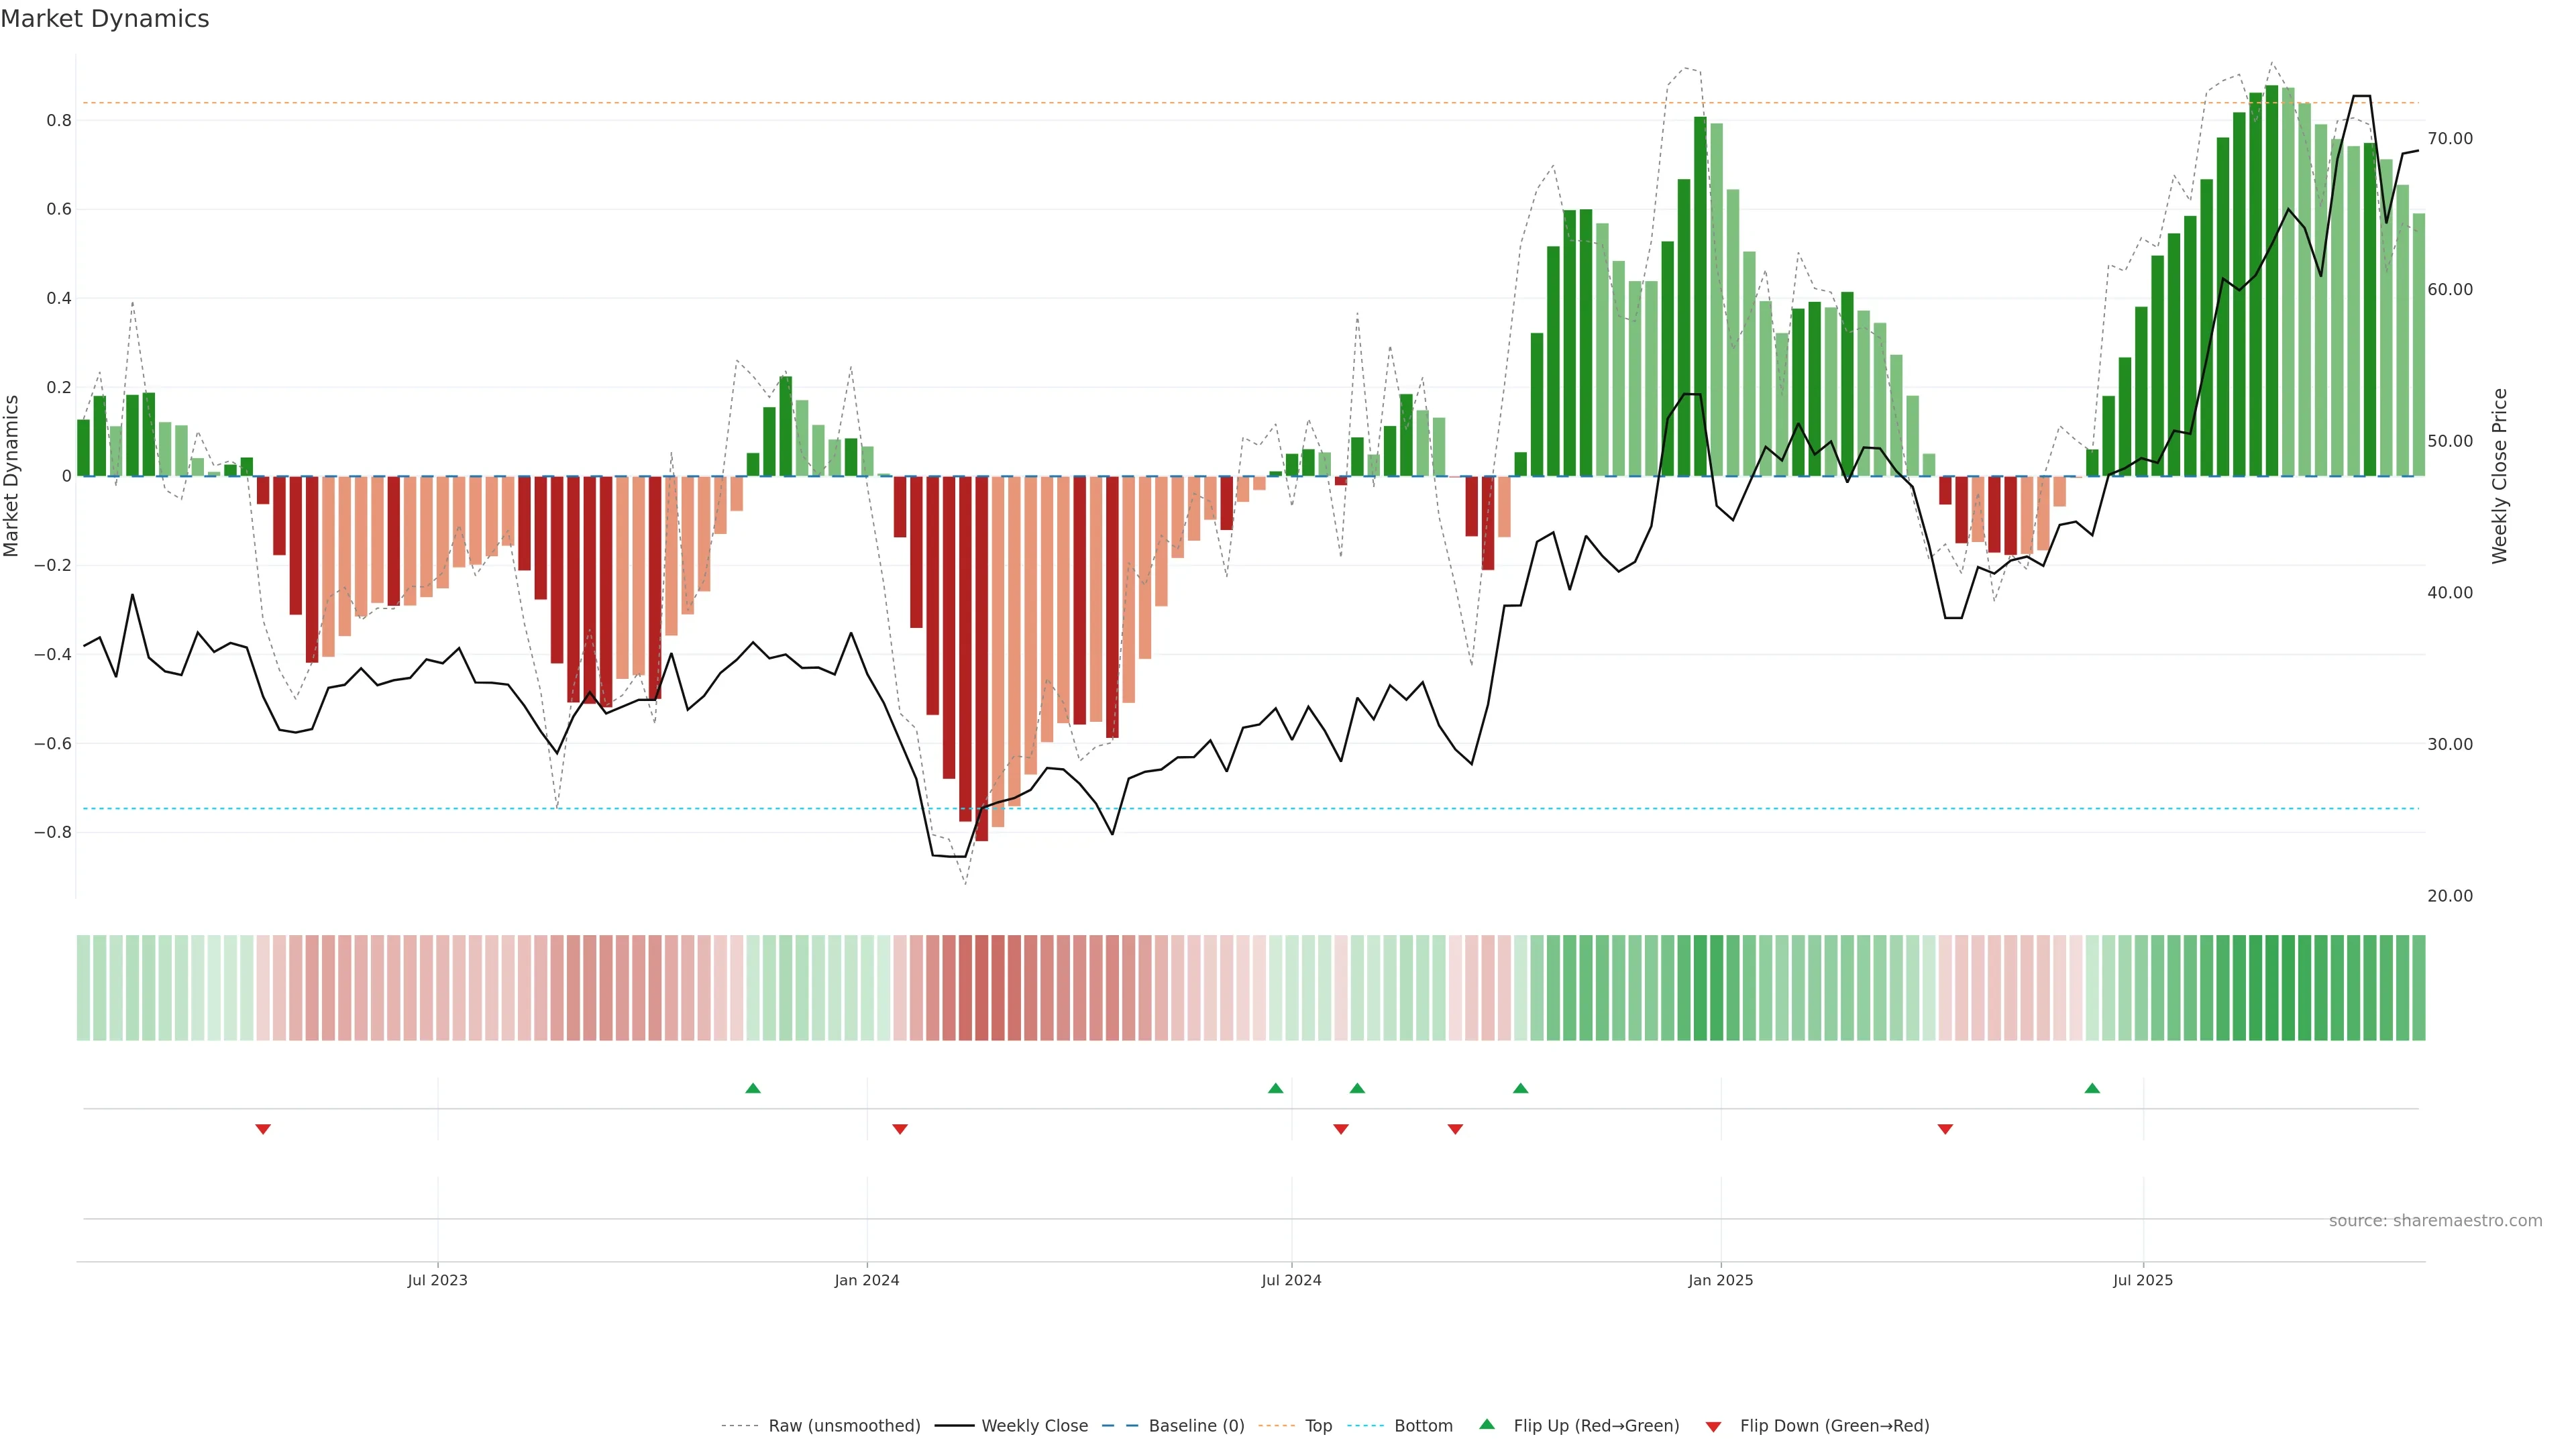
Task: Click green flip-up marker just before Jul 2024
Action: [x=1275, y=1088]
